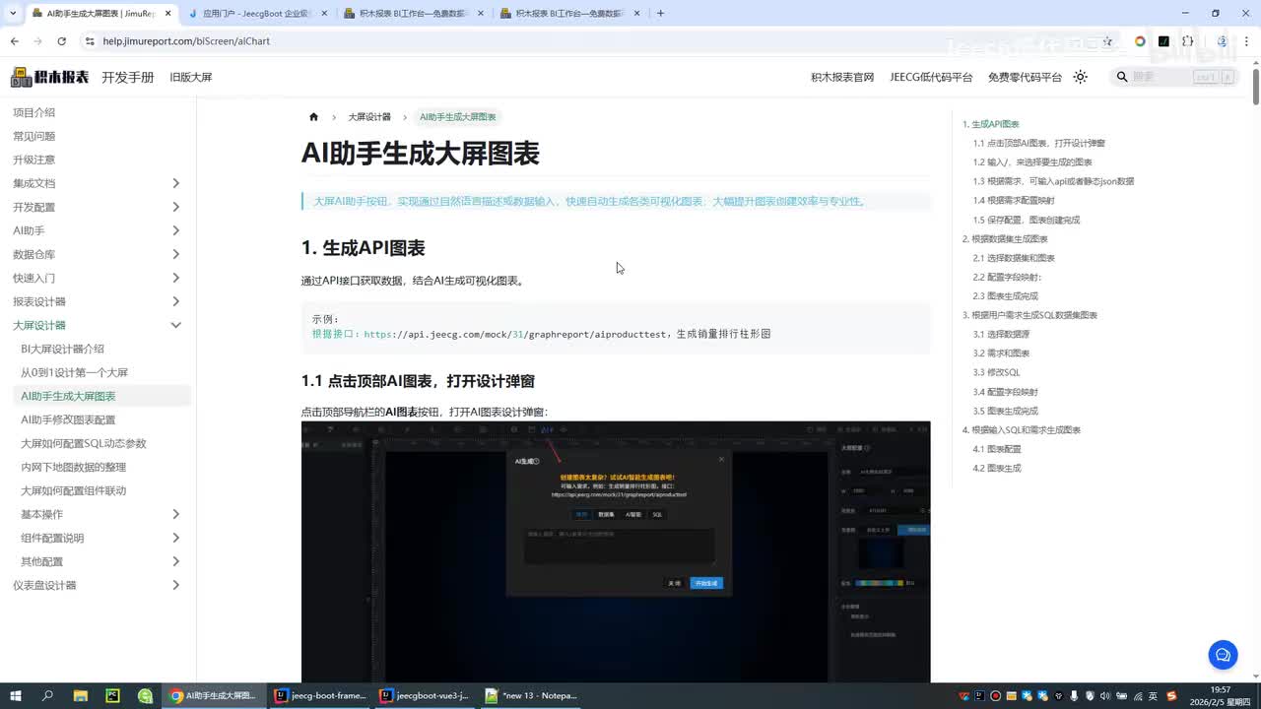This screenshot has width=1261, height=709.
Task: Click the red record tray icon
Action: (x=996, y=695)
